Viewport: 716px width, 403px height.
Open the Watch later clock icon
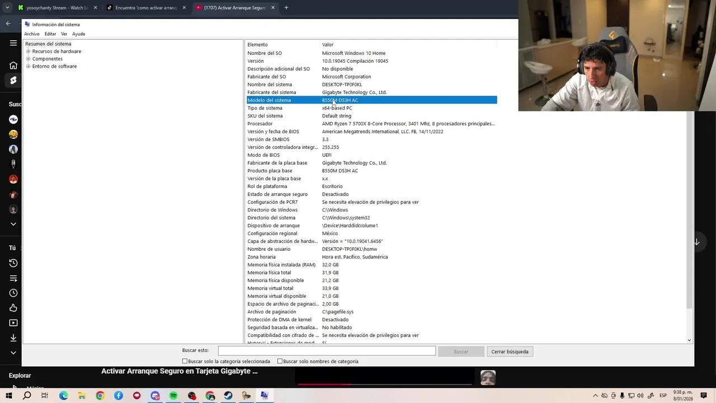pyautogui.click(x=13, y=293)
